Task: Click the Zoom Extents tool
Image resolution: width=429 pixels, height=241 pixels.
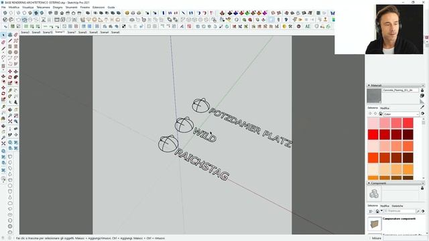Action: (x=10, y=121)
